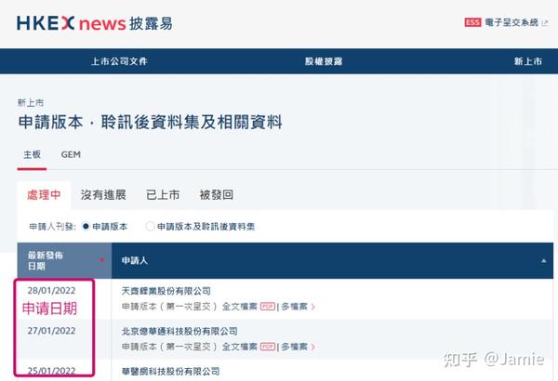The height and width of the screenshot is (381, 558).
Task: Click sort arrow in 申請人 column header
Action: pyautogui.click(x=544, y=261)
